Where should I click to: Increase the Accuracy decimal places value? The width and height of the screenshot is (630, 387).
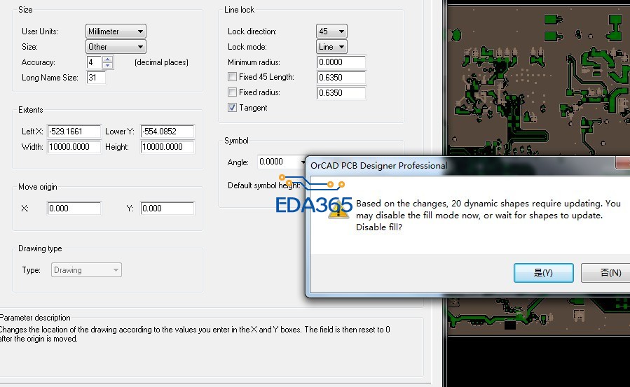pos(107,59)
